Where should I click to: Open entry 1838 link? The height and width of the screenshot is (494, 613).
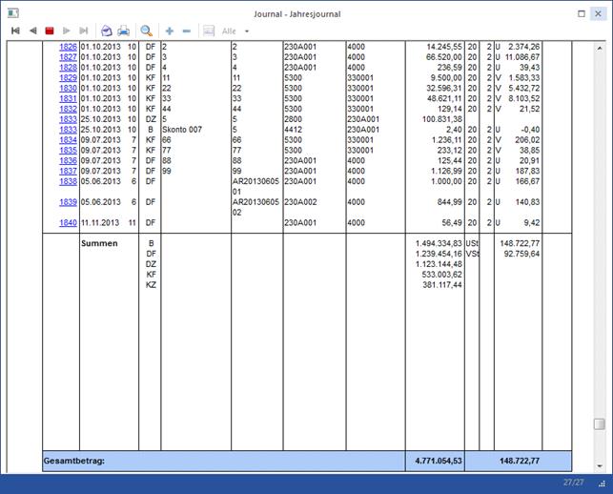[x=68, y=181]
